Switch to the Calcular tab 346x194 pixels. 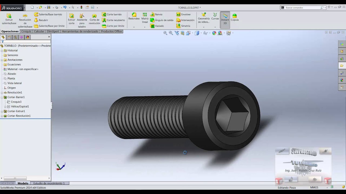39,31
